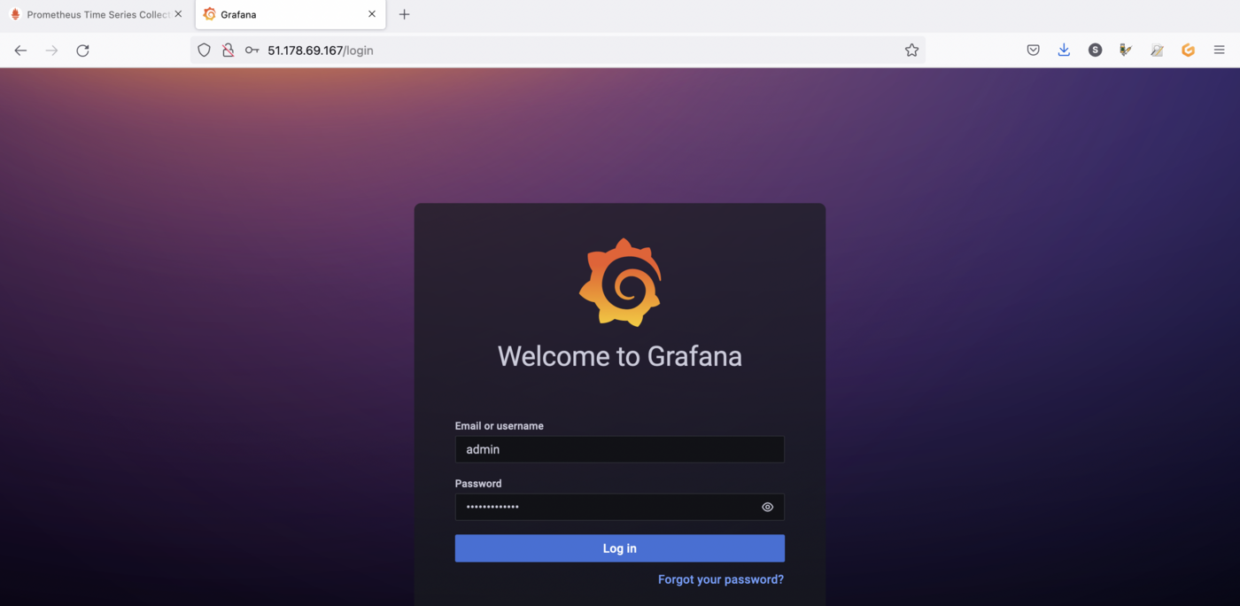Bookmark the page with the star icon
The width and height of the screenshot is (1240, 606).
pyautogui.click(x=912, y=50)
